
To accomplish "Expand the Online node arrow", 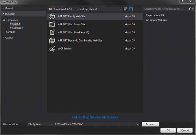I will (3, 38).
